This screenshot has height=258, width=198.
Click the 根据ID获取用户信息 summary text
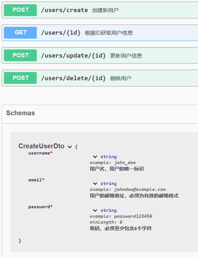pyautogui.click(x=109, y=33)
